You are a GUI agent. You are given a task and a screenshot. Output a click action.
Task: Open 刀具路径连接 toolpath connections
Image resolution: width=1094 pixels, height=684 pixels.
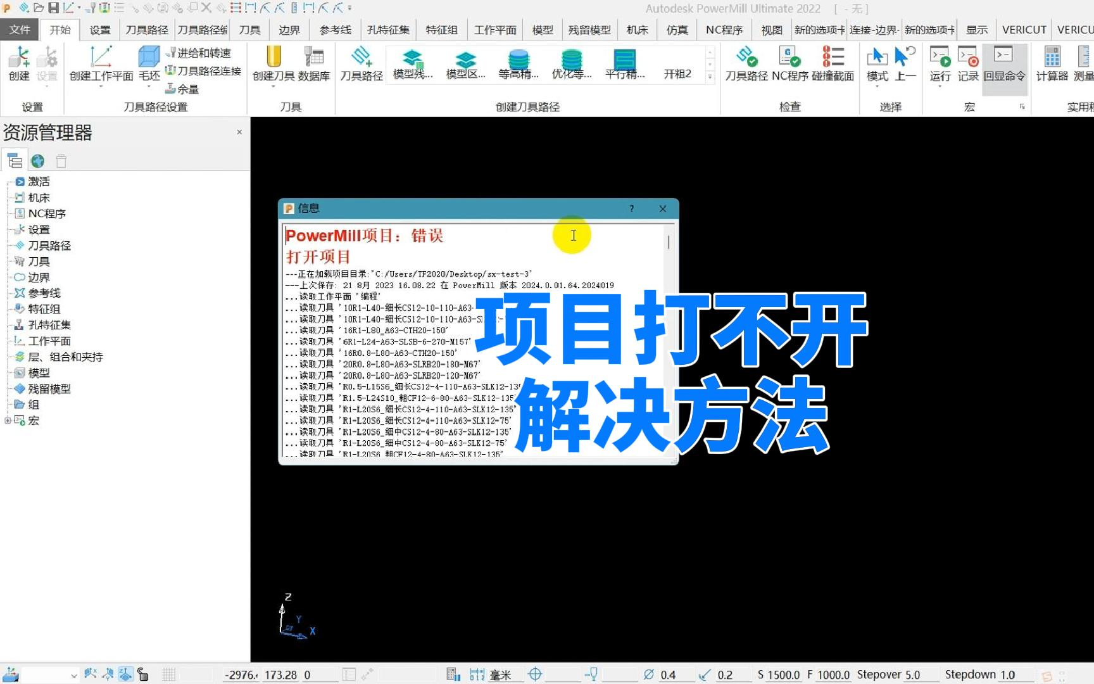pyautogui.click(x=203, y=71)
